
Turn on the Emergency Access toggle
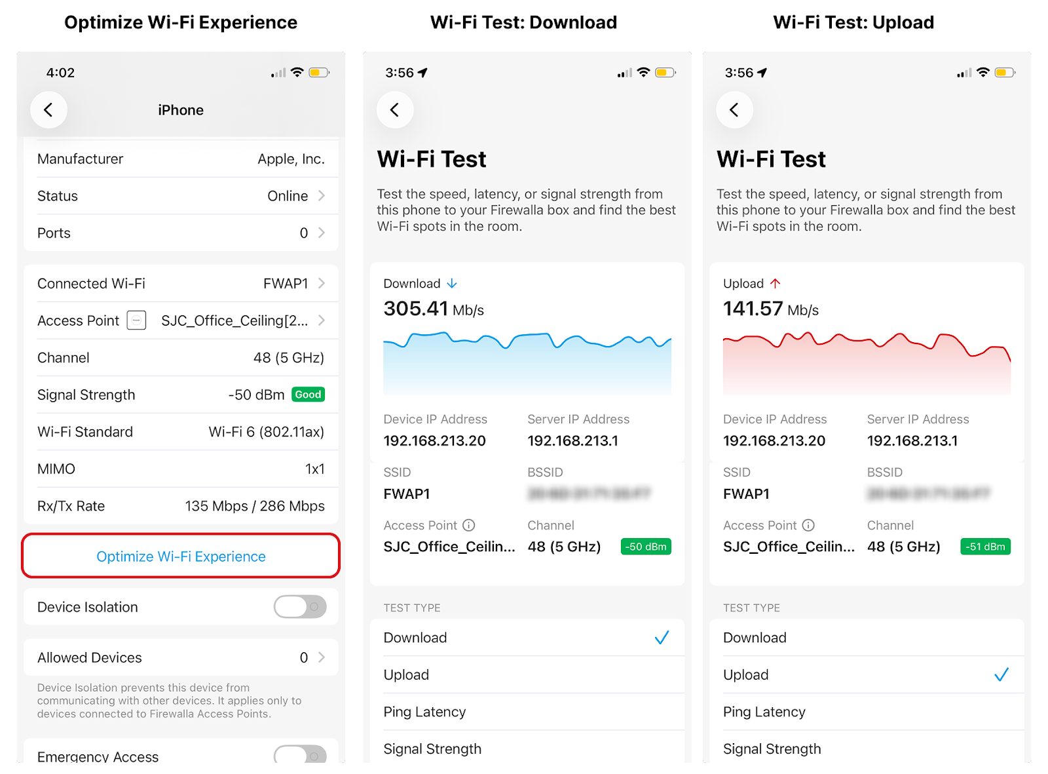[x=300, y=755]
